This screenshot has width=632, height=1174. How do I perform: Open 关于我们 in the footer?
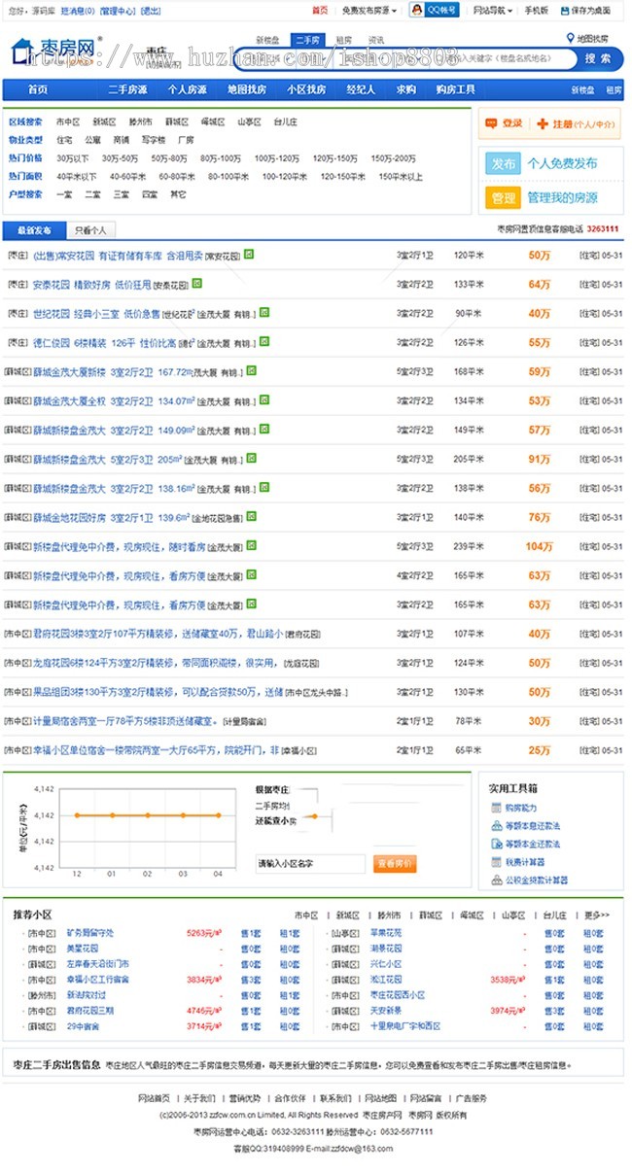click(x=199, y=1098)
